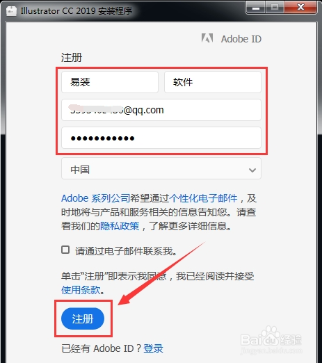The width and height of the screenshot is (322, 363).
Task: Close the Illustrator CC 2019 installer
Action: pos(300,8)
